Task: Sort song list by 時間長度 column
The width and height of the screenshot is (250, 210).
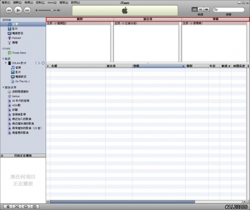Action: (x=239, y=66)
